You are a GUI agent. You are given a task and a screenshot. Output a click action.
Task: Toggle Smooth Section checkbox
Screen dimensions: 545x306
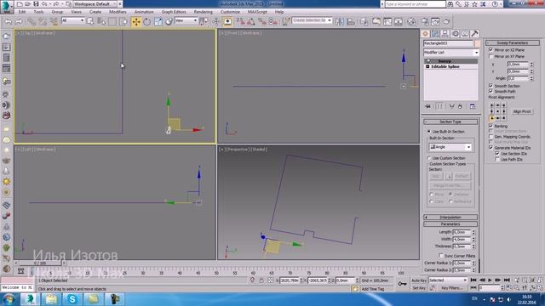pyautogui.click(x=490, y=85)
